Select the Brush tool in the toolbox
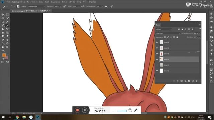 (x=7, y=25)
